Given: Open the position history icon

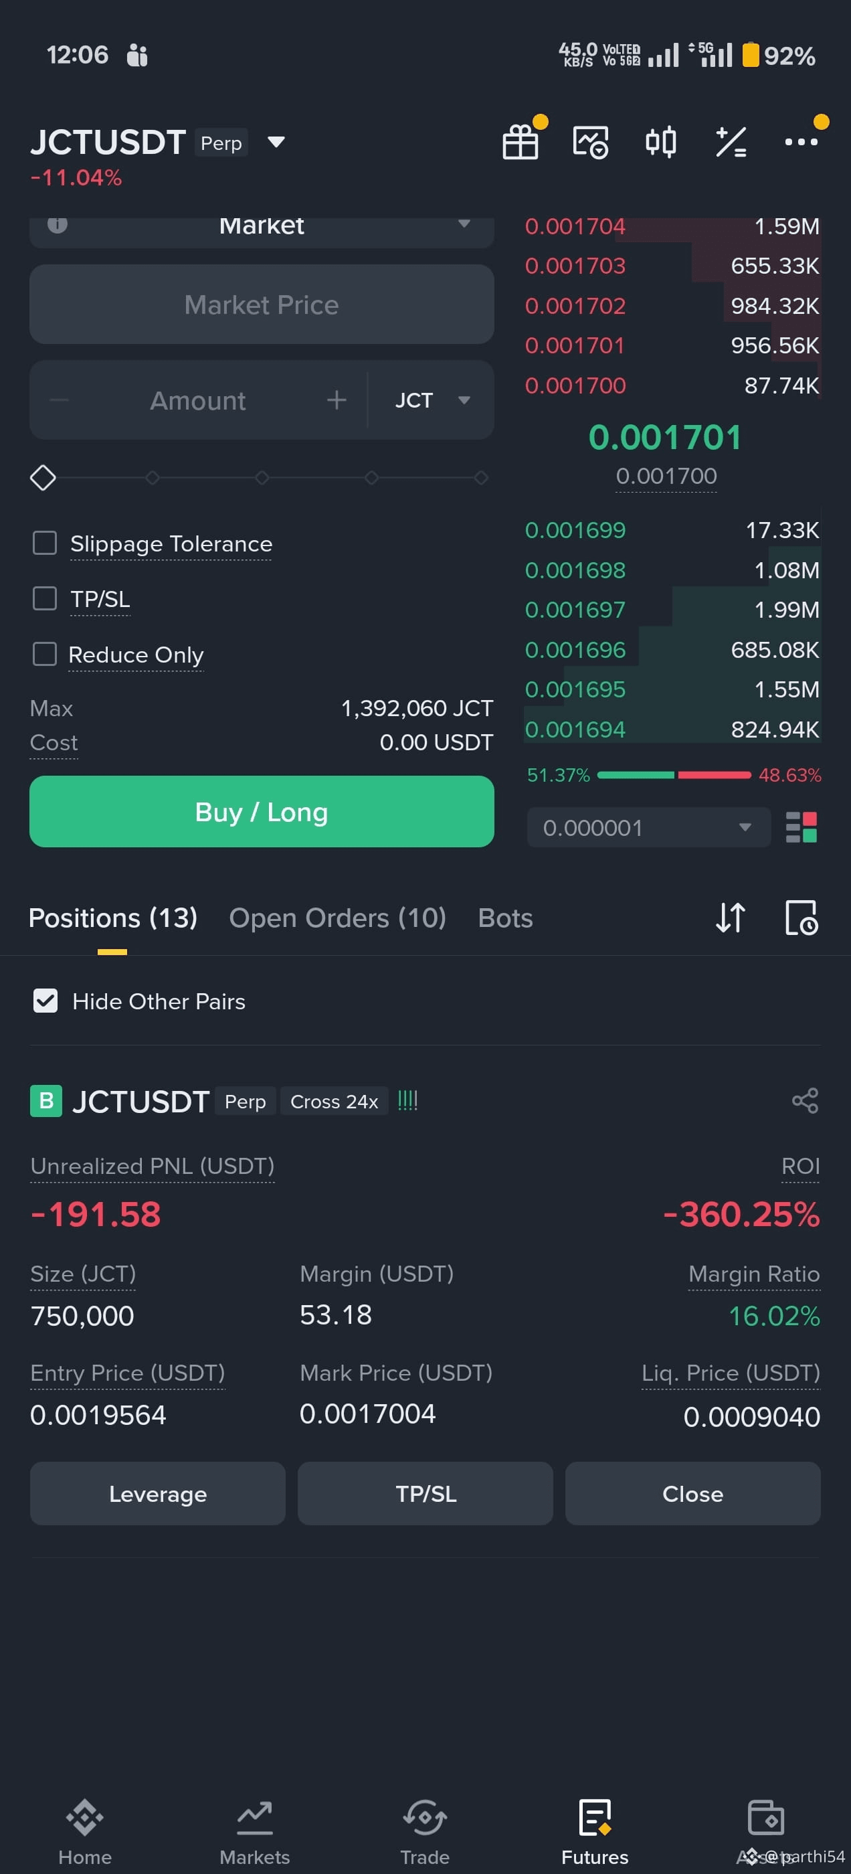Looking at the screenshot, I should pos(801,918).
